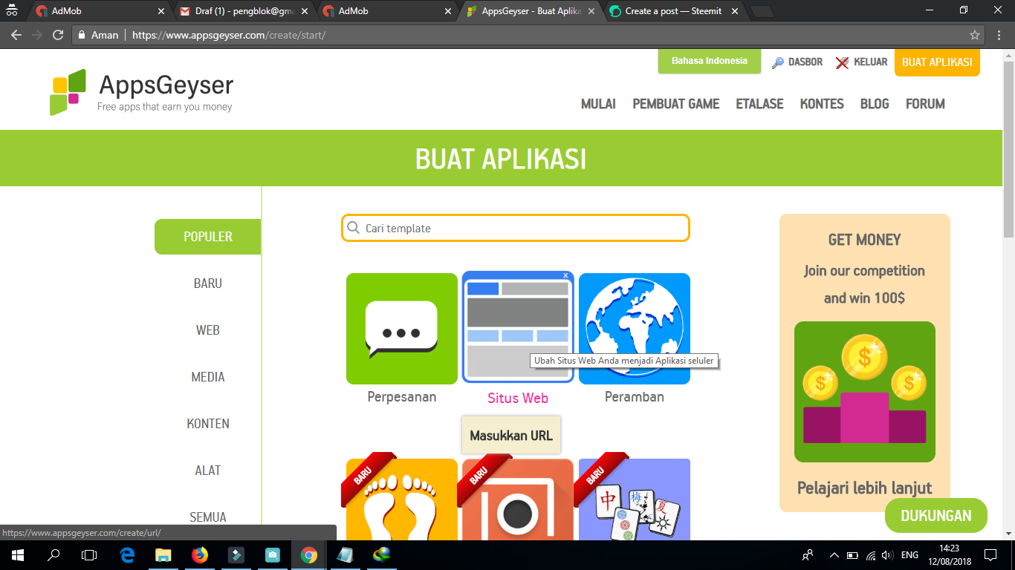Show hidden system tray icons
The height and width of the screenshot is (570, 1015).
(x=834, y=555)
